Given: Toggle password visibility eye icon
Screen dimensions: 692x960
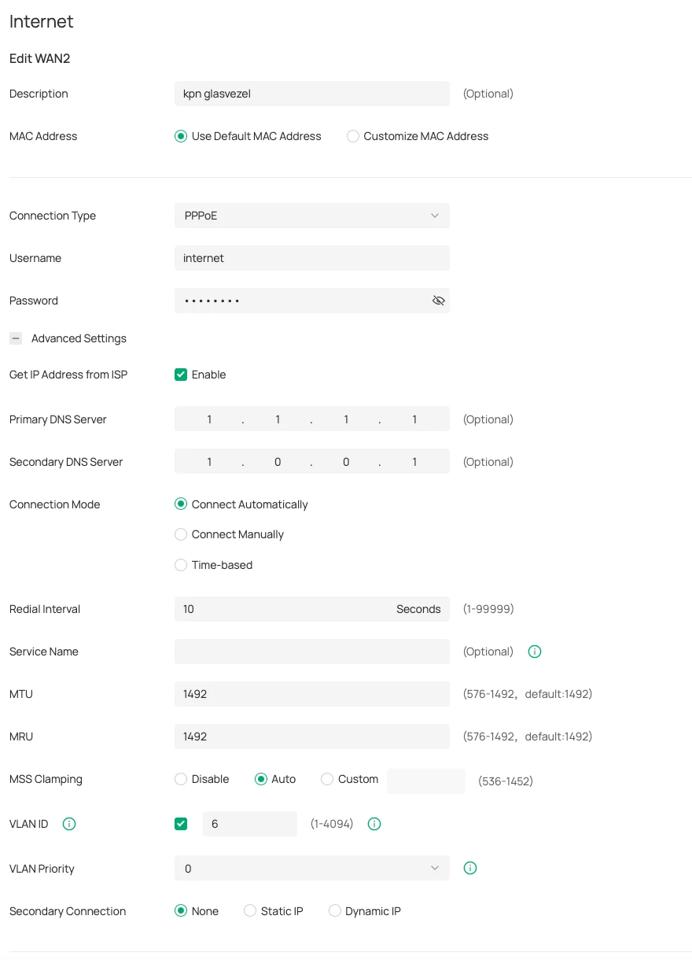Looking at the screenshot, I should pos(439,301).
